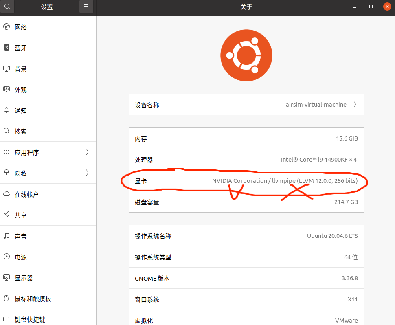Select 背景 in the sidebar
The width and height of the screenshot is (395, 325).
click(x=48, y=69)
